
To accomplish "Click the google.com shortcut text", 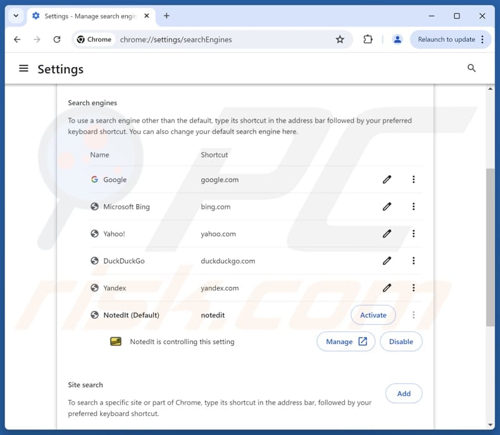I will click(x=220, y=180).
